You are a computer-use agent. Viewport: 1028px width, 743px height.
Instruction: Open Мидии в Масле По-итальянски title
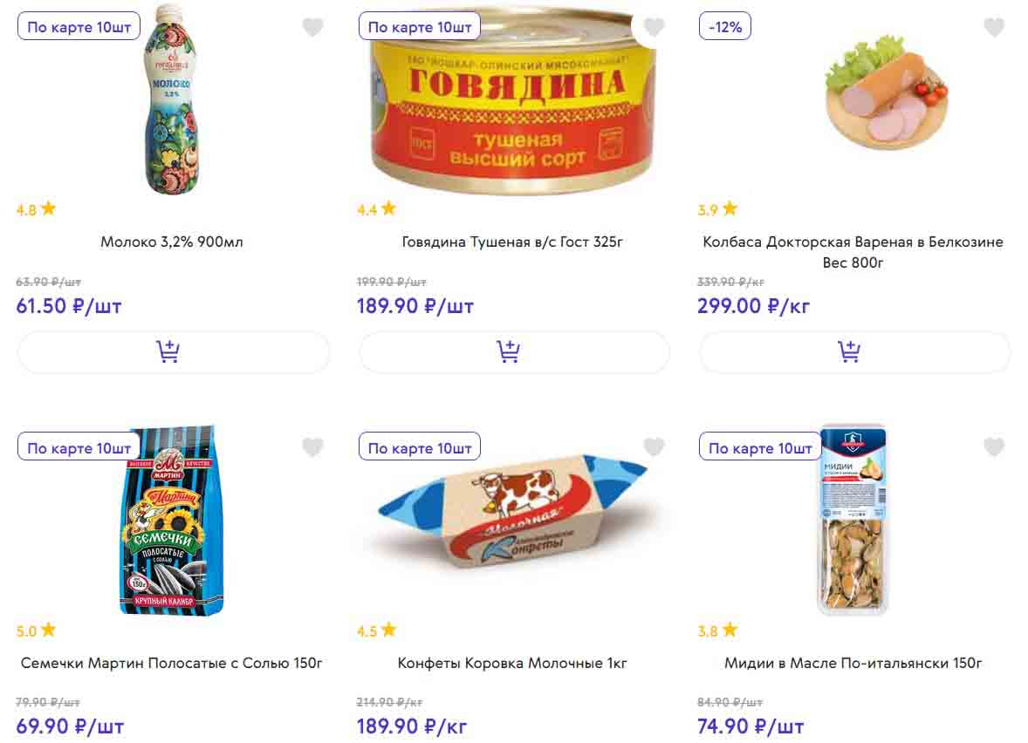[x=853, y=663]
